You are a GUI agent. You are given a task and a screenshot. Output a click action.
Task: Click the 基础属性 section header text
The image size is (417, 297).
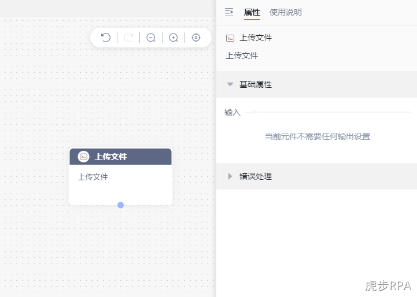click(x=255, y=84)
